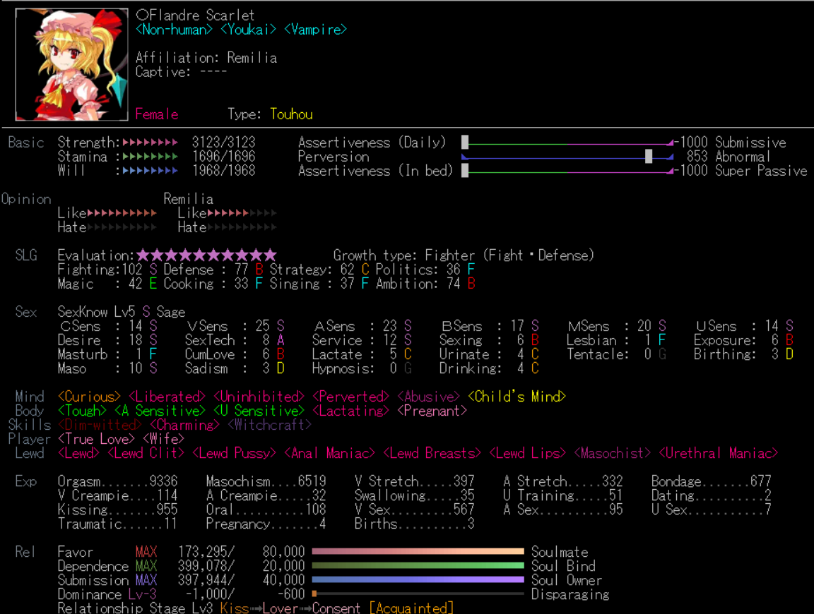
Task: Click the Dating 2 experience entry
Action: point(712,495)
